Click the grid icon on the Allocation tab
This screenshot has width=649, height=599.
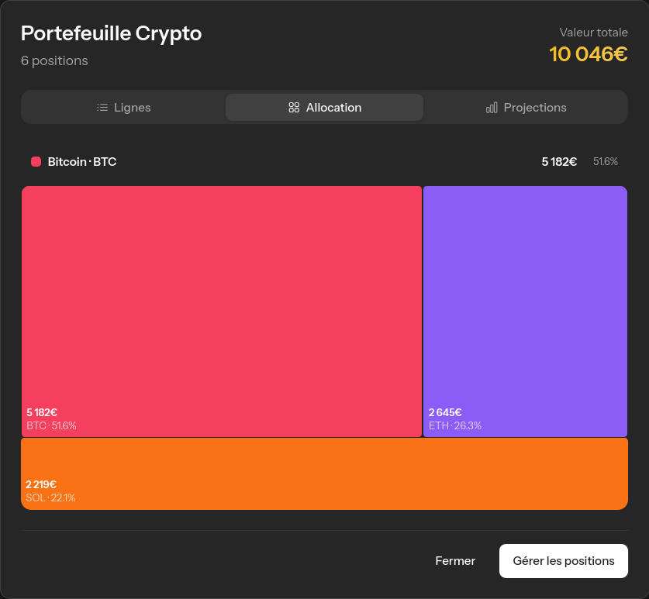pyautogui.click(x=295, y=107)
